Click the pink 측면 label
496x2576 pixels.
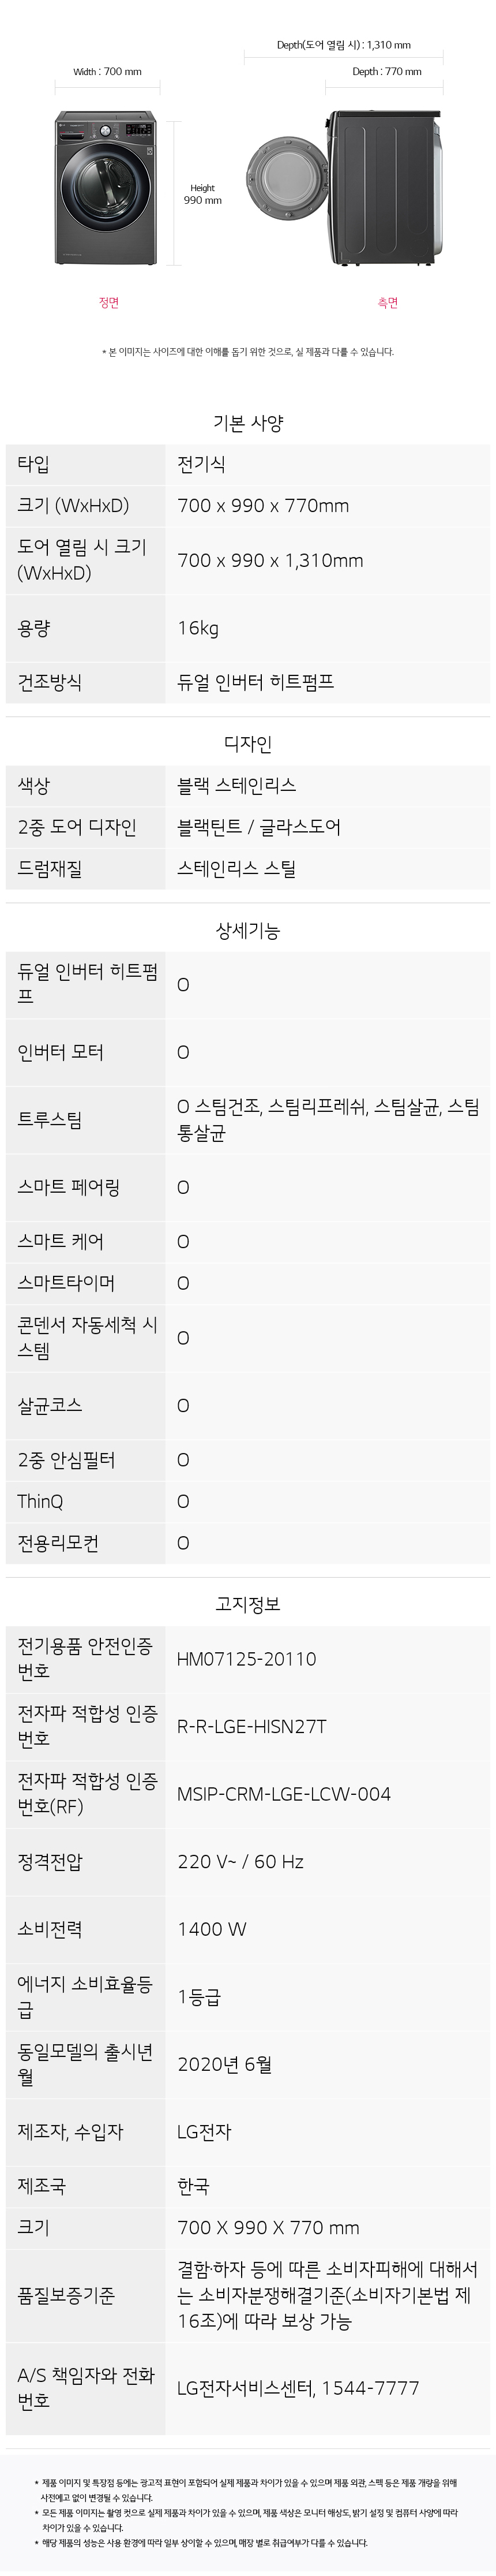388,303
